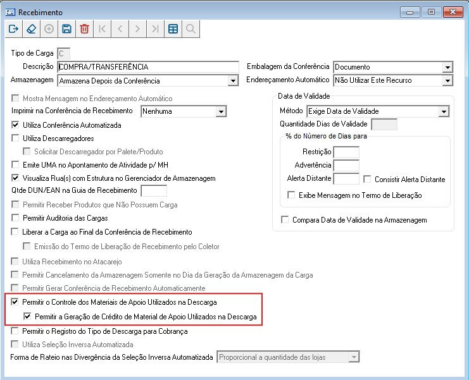Close the Recebimento window
The height and width of the screenshot is (380, 469).
[x=453, y=12]
